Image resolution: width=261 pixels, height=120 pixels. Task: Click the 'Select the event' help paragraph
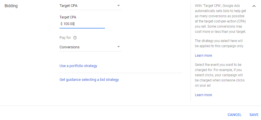(220, 75)
